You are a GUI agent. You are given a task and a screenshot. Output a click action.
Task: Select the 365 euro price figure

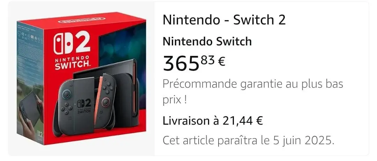pyautogui.click(x=181, y=64)
